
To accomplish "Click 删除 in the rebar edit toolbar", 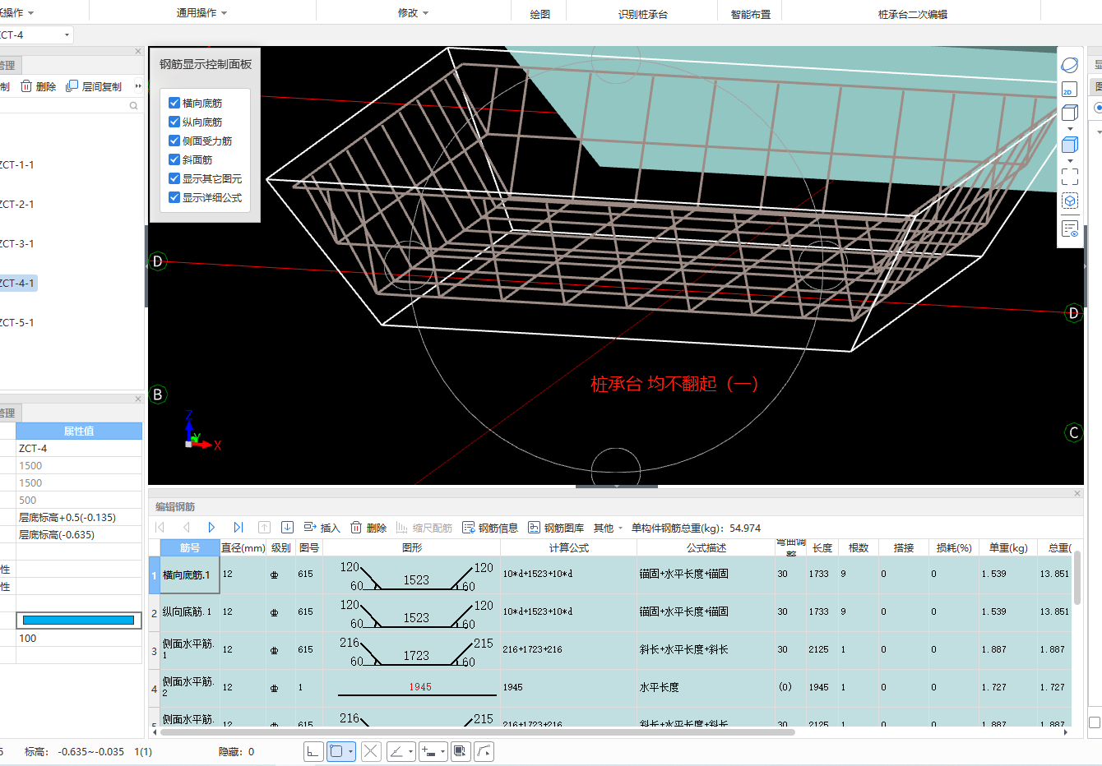I will (x=368, y=528).
